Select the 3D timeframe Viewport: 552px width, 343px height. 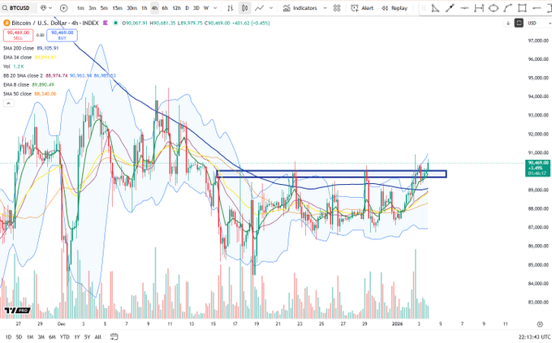(x=196, y=8)
